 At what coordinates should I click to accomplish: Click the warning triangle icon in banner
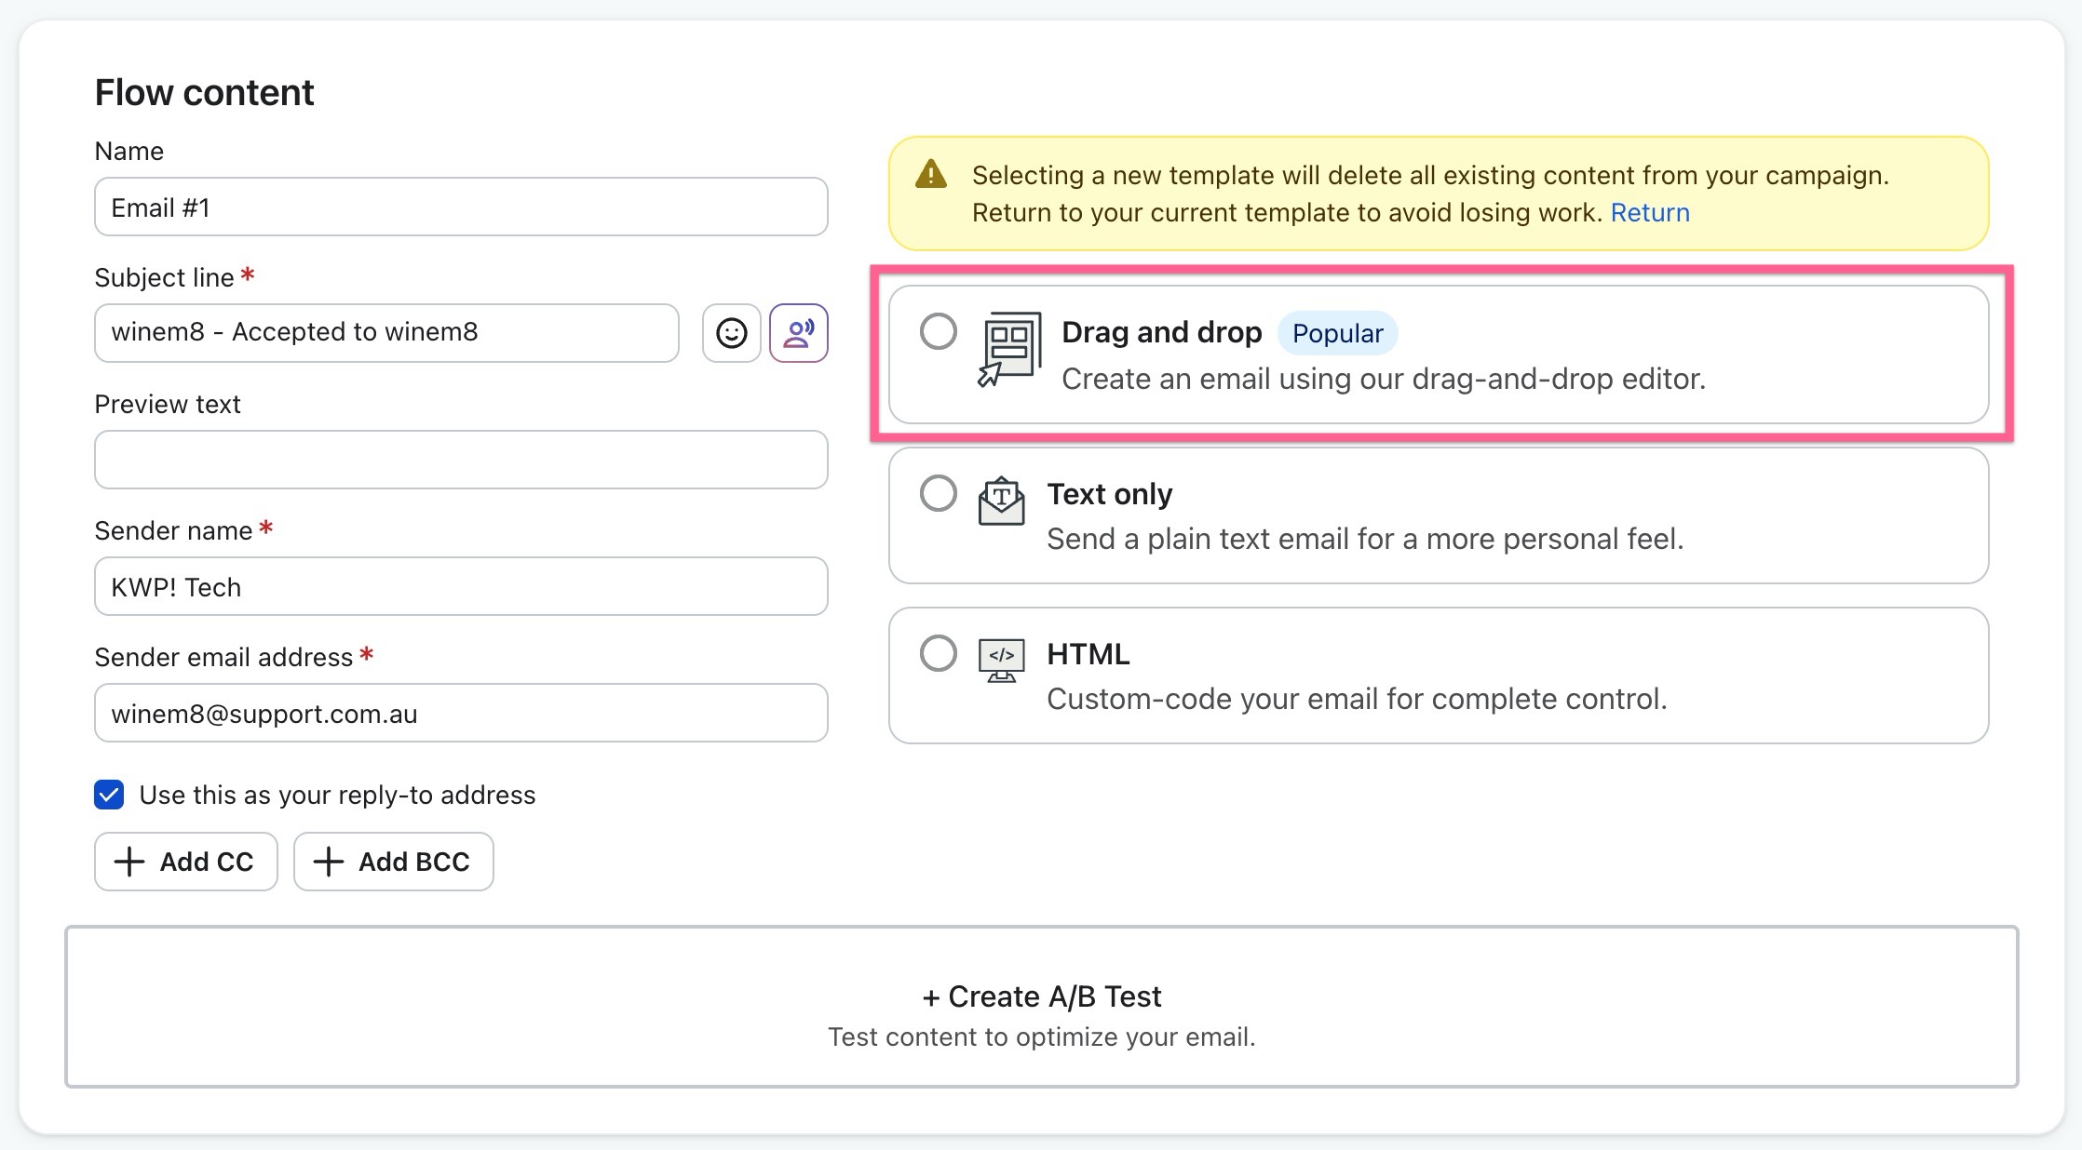coord(931,174)
